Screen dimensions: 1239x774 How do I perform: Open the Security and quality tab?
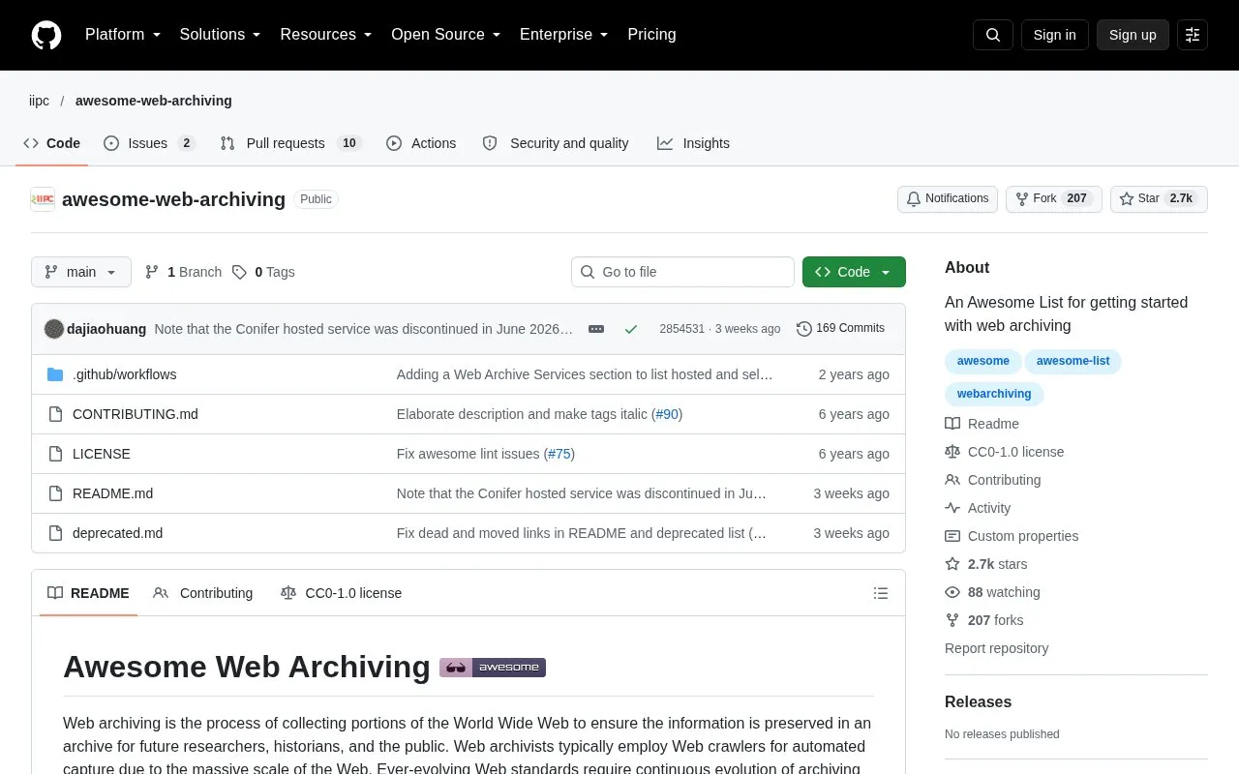[x=556, y=143]
